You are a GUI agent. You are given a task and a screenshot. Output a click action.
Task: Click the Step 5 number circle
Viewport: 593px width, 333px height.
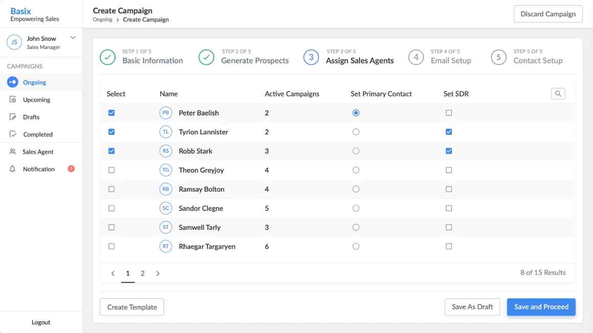498,57
